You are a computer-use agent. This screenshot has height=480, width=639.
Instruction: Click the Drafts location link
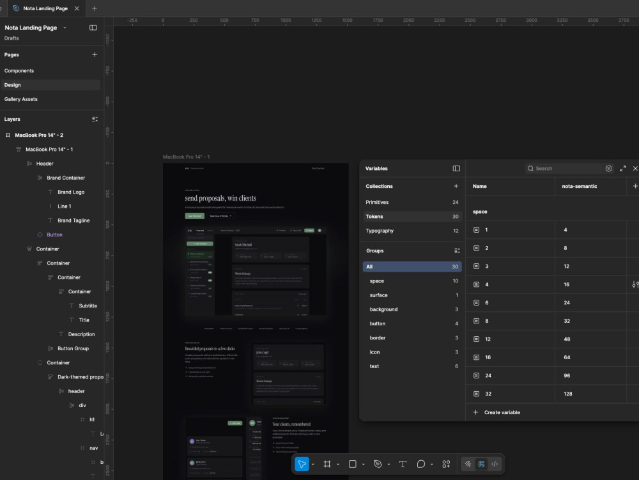click(12, 38)
